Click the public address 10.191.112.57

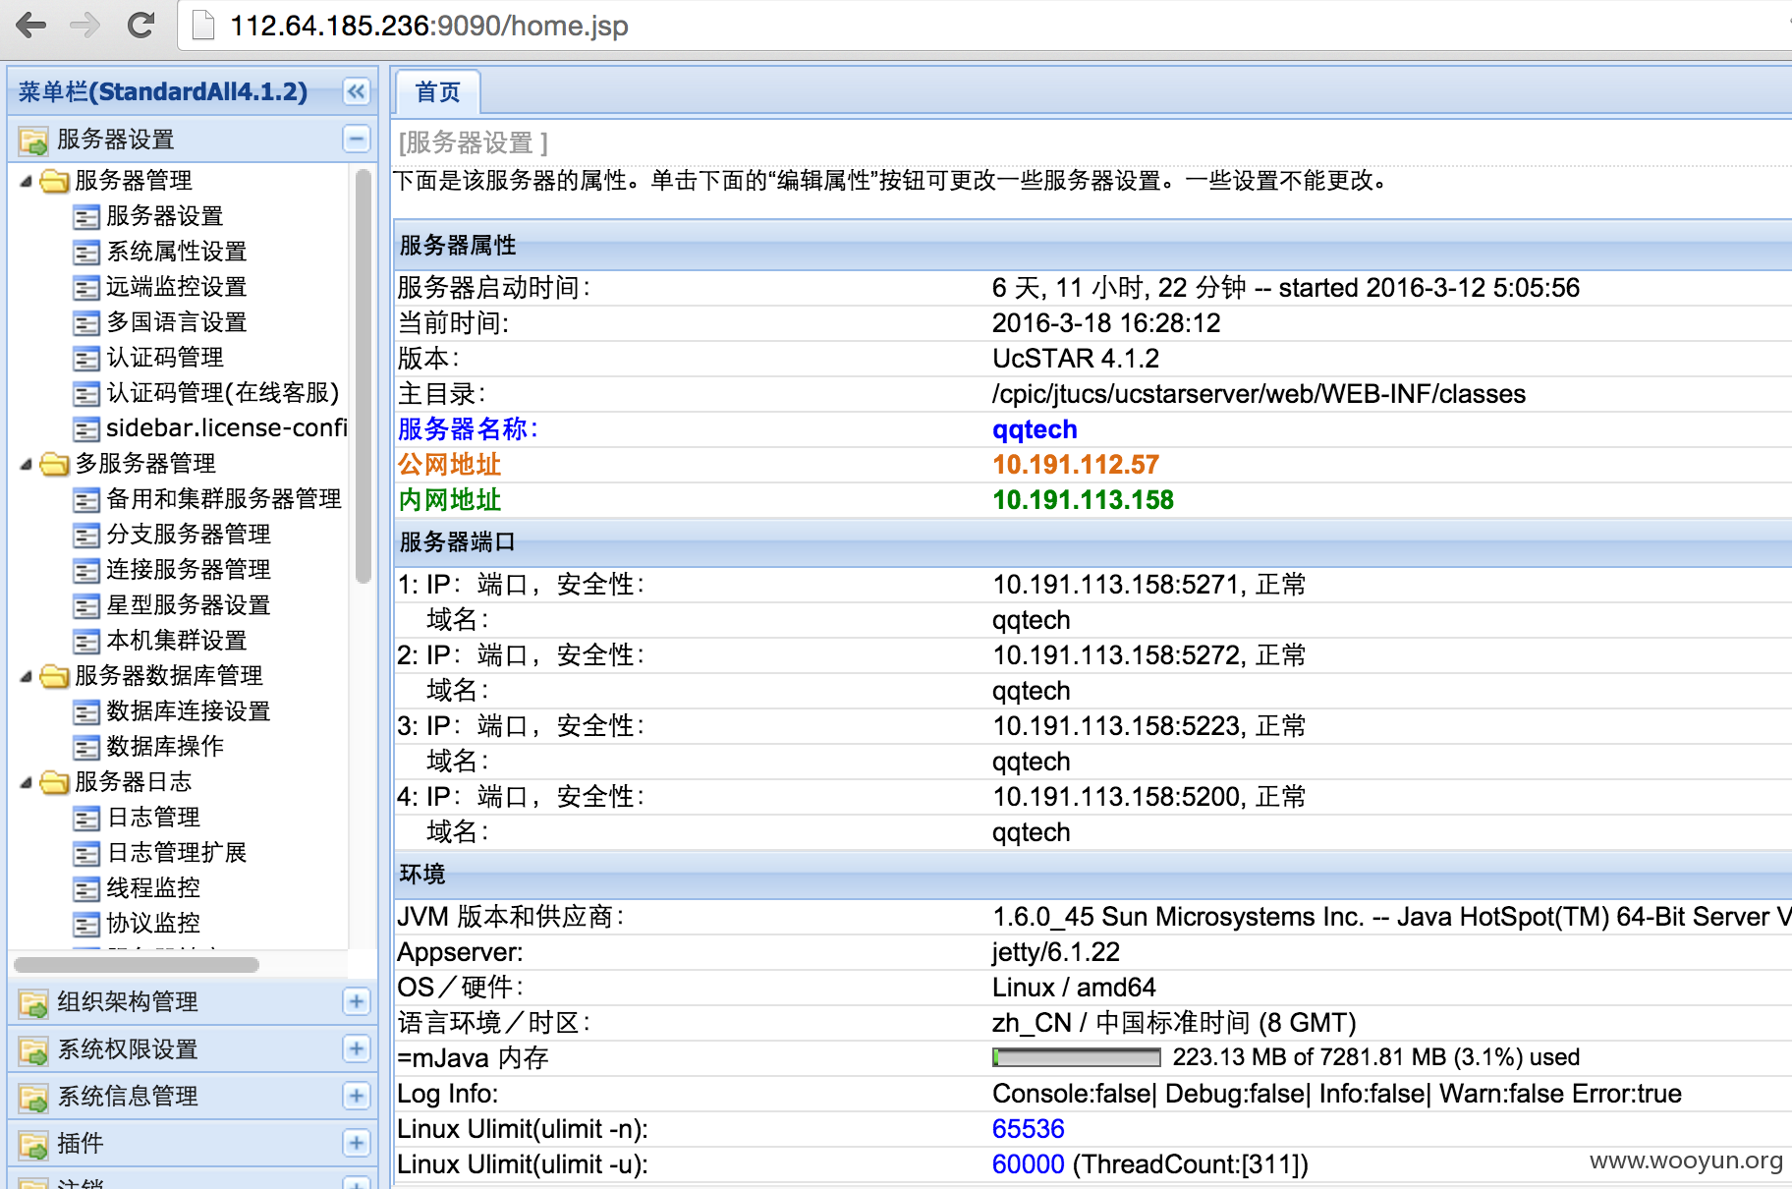(x=1076, y=465)
